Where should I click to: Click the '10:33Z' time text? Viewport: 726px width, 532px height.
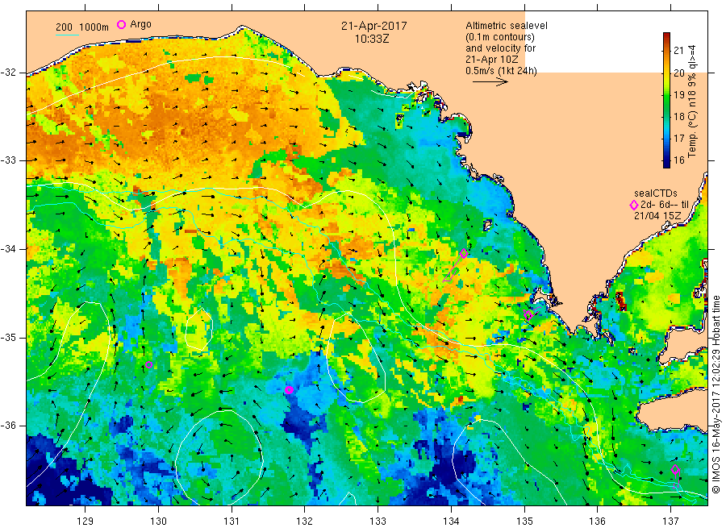(372, 39)
